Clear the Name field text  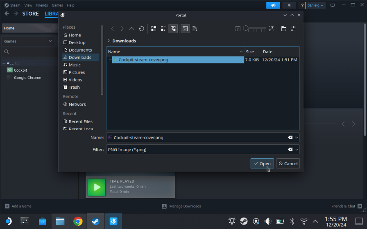coord(290,137)
